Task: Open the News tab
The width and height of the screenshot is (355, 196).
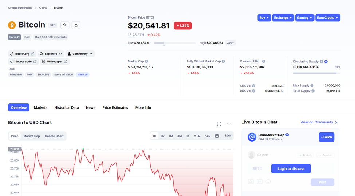Action: [x=91, y=107]
